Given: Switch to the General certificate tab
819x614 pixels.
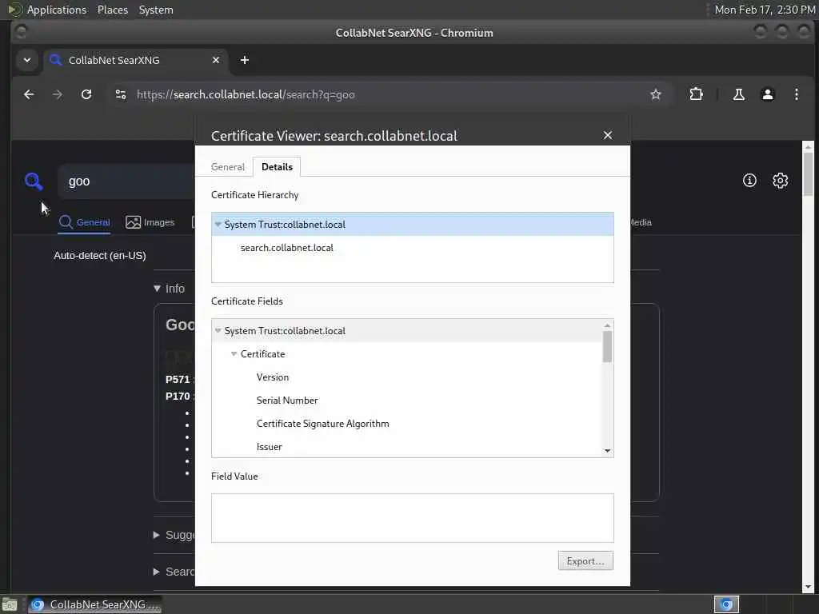Looking at the screenshot, I should click(228, 167).
